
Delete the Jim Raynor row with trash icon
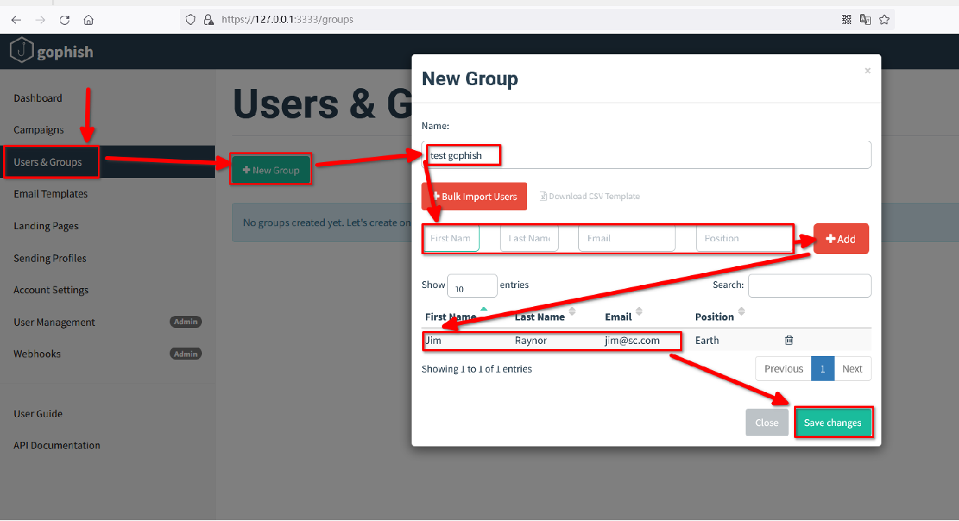tap(789, 340)
